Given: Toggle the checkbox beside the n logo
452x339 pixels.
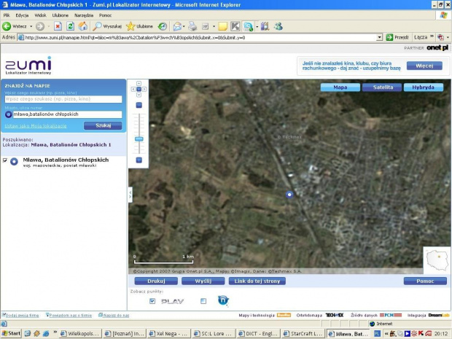Looking at the screenshot, I should click(203, 301).
